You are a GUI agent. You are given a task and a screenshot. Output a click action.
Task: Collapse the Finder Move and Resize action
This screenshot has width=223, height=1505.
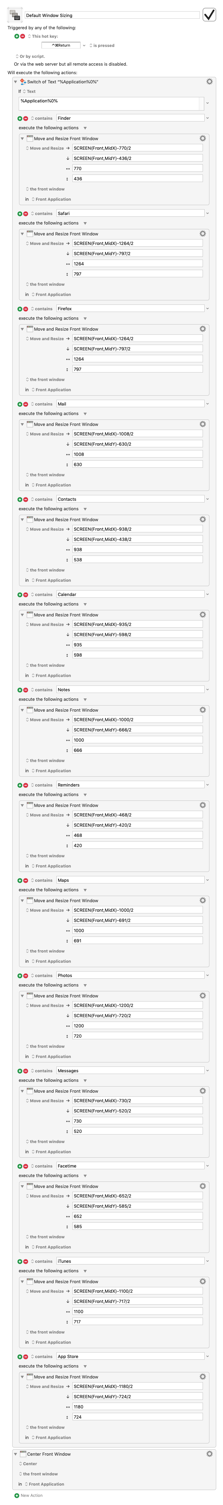pos(22,138)
